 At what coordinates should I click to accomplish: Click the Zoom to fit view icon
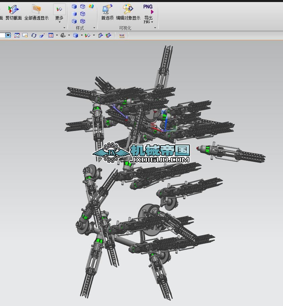17,35
